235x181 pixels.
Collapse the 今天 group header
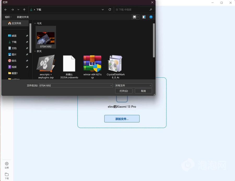35,23
